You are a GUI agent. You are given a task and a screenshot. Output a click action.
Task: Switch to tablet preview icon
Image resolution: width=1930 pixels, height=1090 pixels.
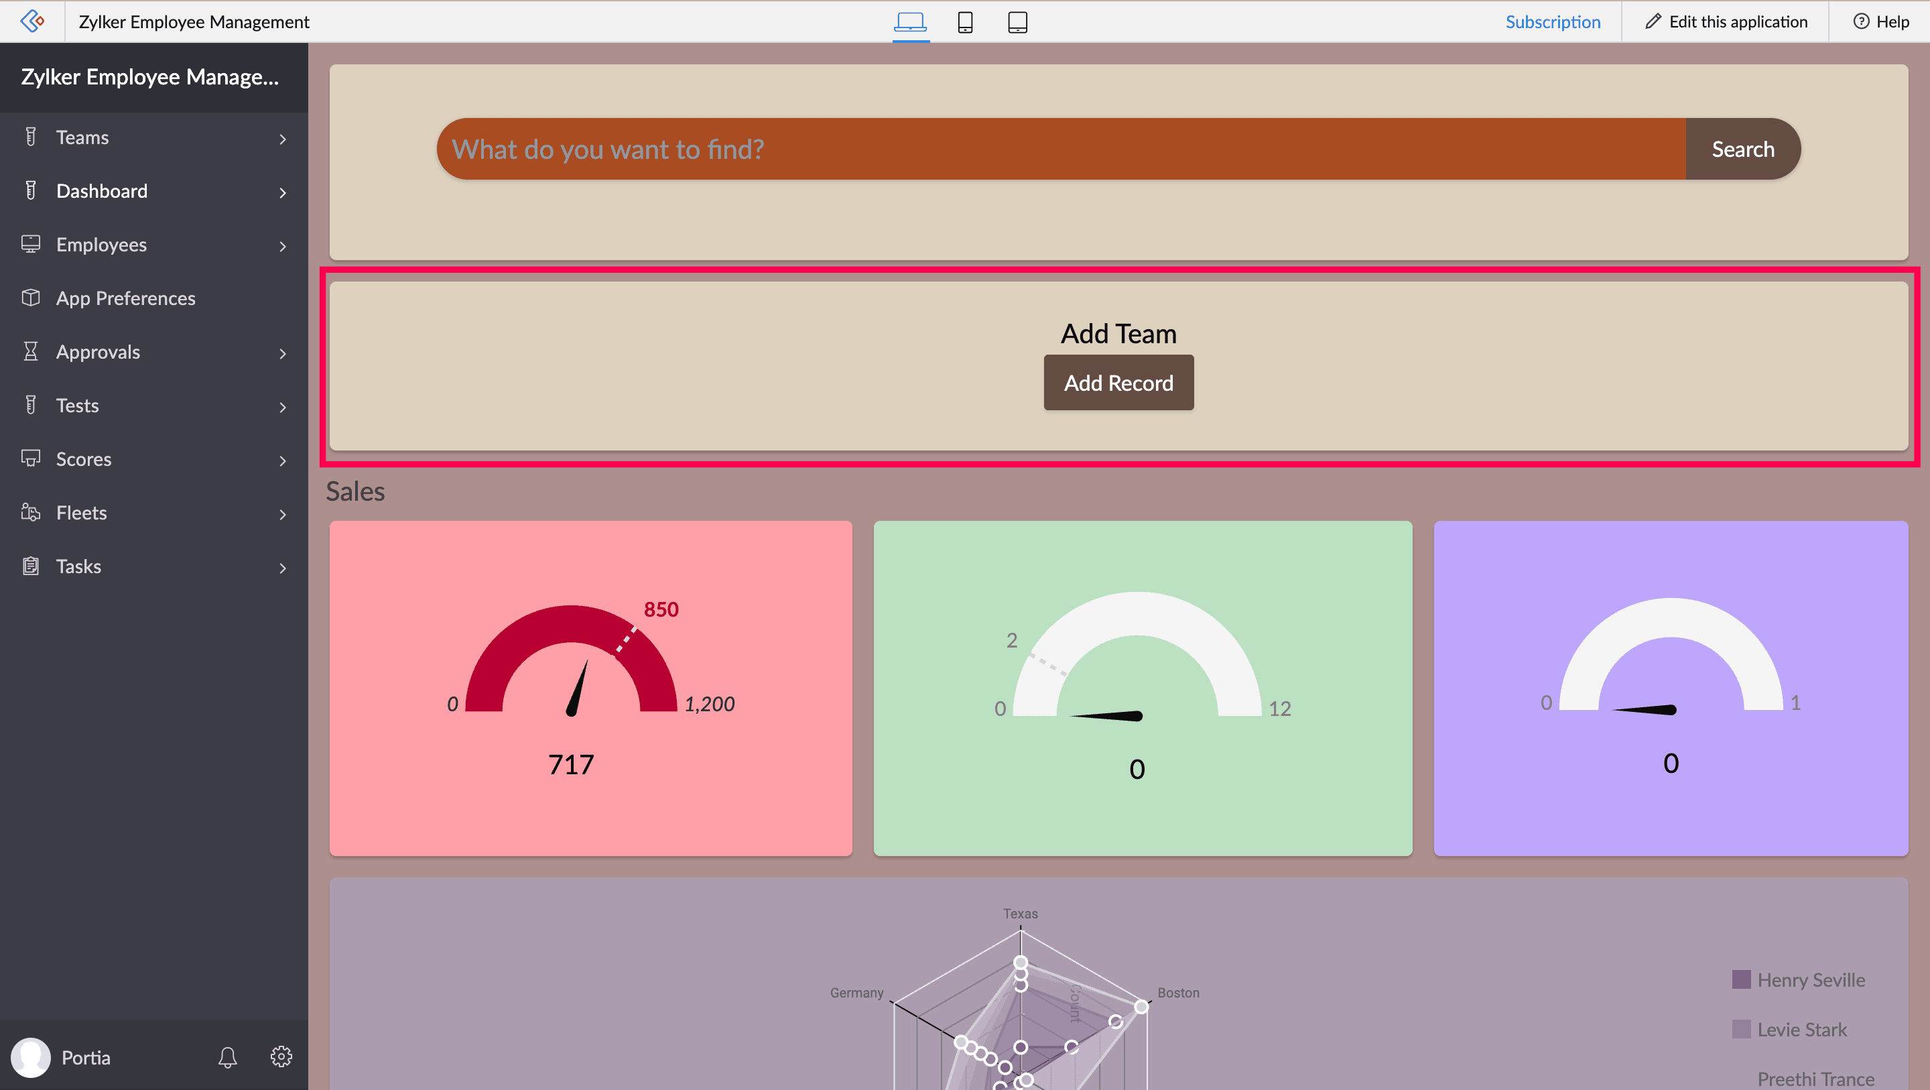(x=1017, y=21)
